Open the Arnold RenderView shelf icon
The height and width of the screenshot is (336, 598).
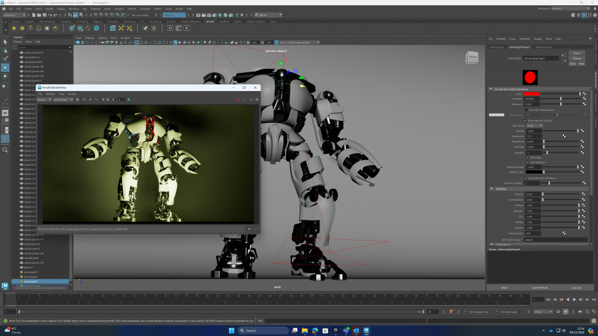[171, 27]
